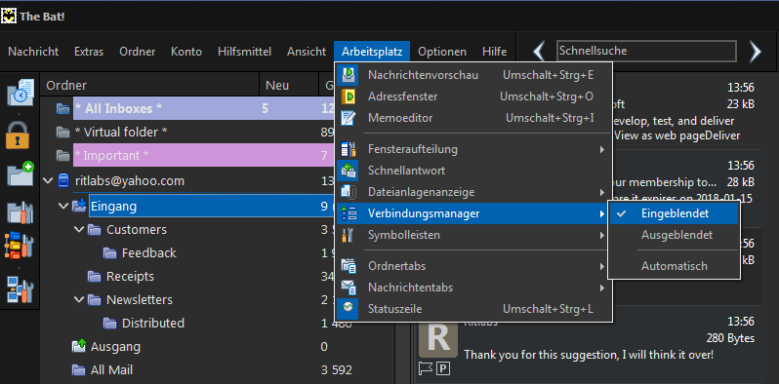779x384 pixels.
Task: Select the checked Eingeblendet option
Action: pyautogui.click(x=675, y=213)
